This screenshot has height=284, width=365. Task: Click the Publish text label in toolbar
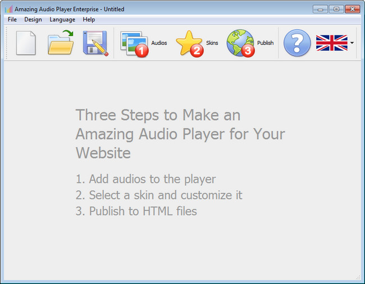tap(265, 43)
